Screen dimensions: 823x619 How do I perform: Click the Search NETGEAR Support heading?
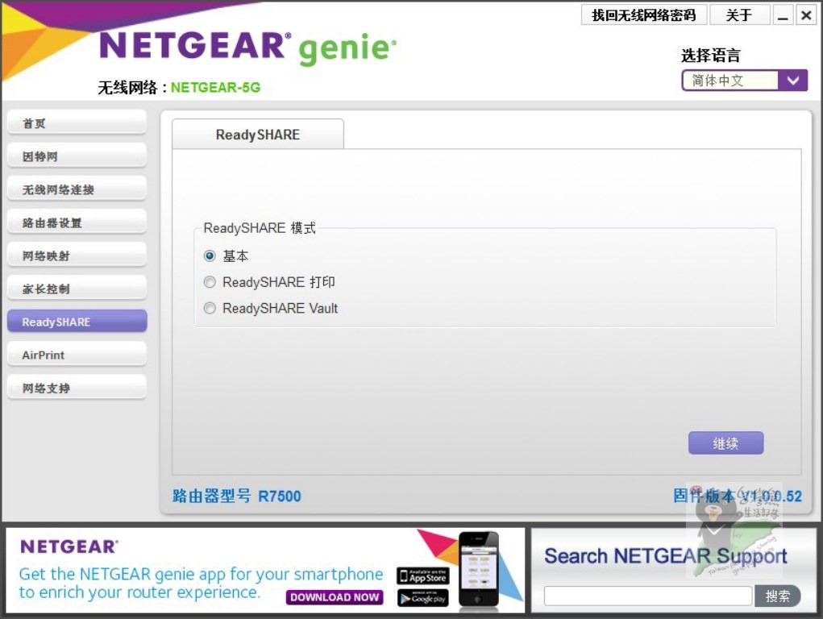pos(666,555)
